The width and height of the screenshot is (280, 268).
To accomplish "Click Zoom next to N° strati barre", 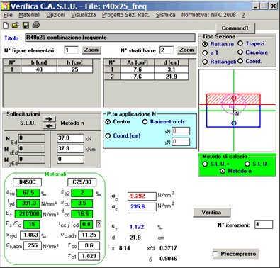I will click(x=186, y=50).
